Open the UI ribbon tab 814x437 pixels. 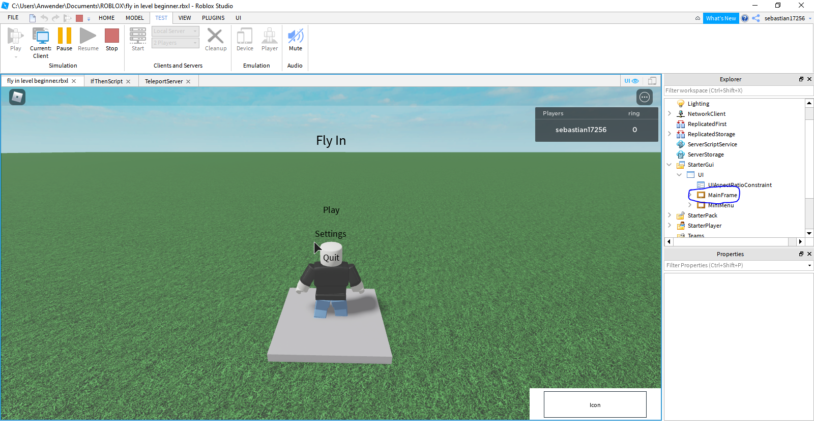[x=238, y=18]
